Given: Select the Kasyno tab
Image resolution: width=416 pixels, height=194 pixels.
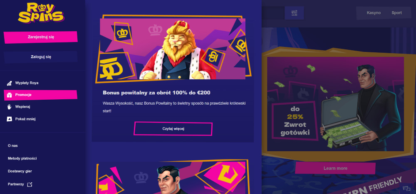Looking at the screenshot, I should (x=374, y=13).
